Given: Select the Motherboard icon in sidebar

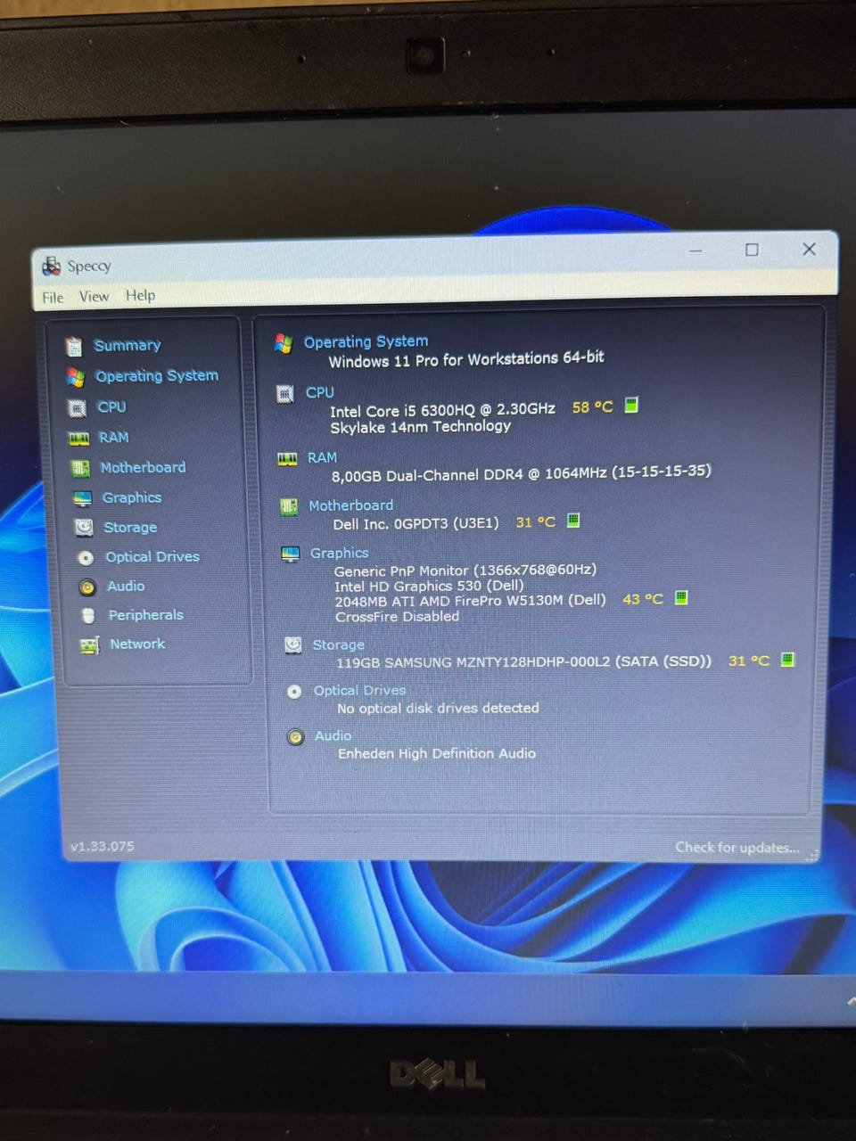Looking at the screenshot, I should 81,468.
